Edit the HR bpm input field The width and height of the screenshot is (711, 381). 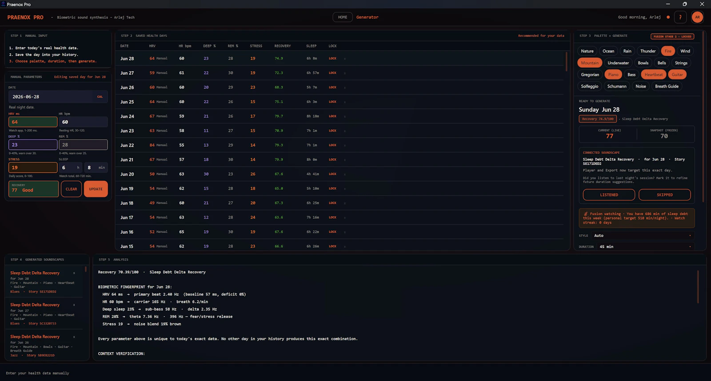click(83, 122)
